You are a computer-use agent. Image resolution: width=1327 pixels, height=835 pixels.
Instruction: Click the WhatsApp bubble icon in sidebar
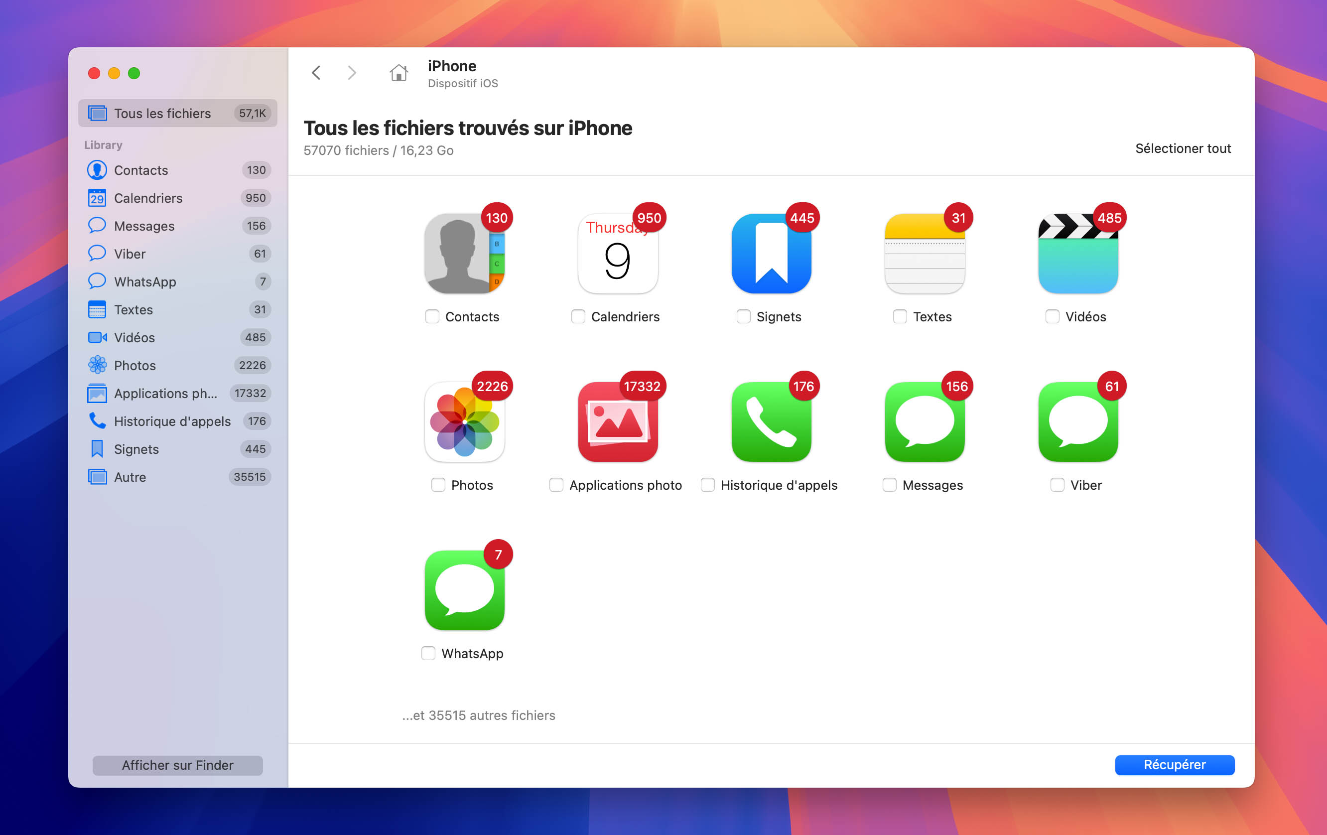tap(97, 281)
